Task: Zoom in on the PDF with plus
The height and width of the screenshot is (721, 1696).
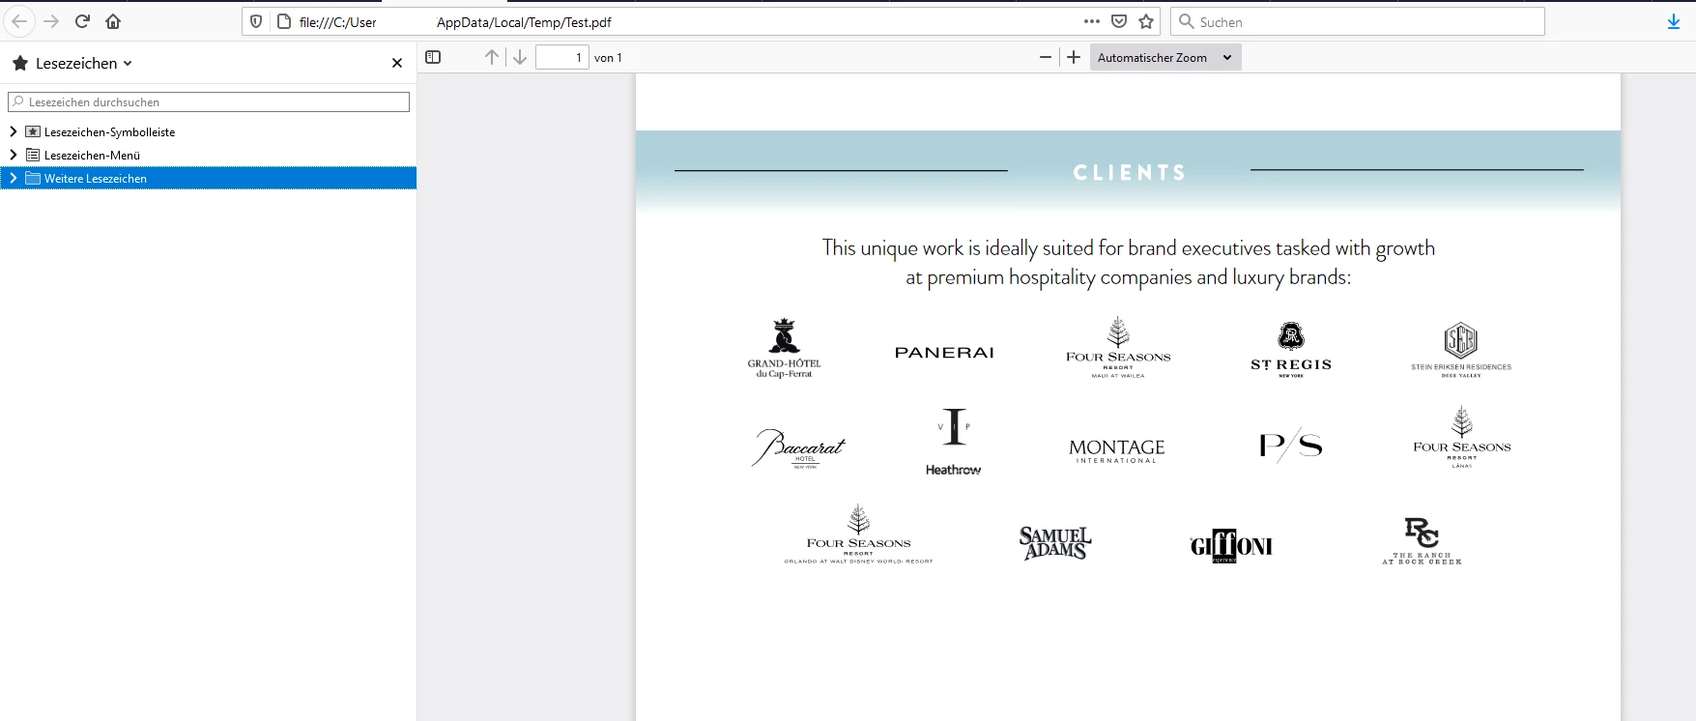Action: (1074, 57)
